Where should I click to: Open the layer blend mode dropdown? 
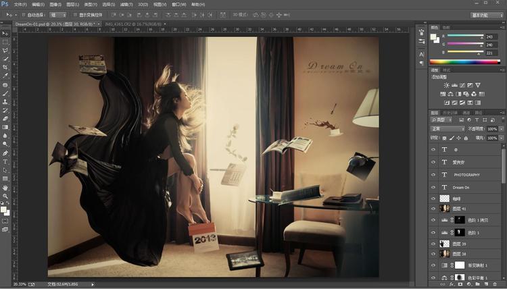(448, 128)
